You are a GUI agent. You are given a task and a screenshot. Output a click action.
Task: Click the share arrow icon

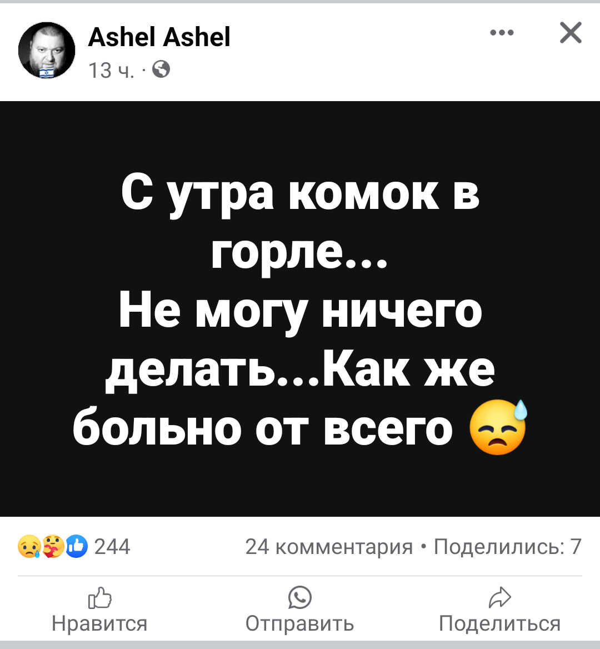[x=500, y=597]
